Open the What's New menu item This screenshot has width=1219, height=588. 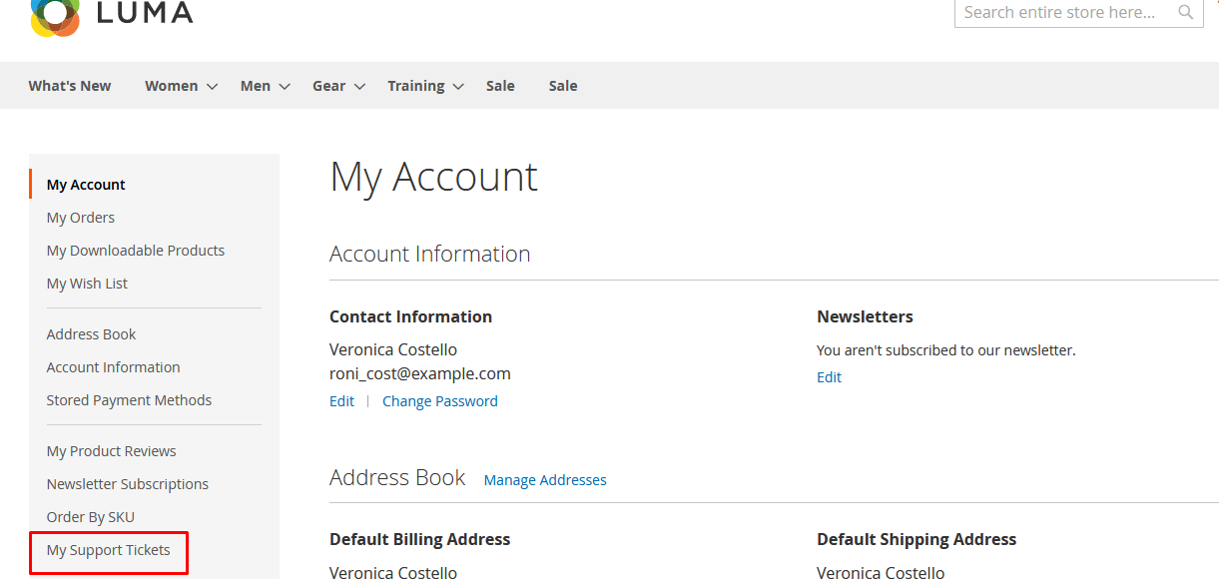(x=70, y=86)
